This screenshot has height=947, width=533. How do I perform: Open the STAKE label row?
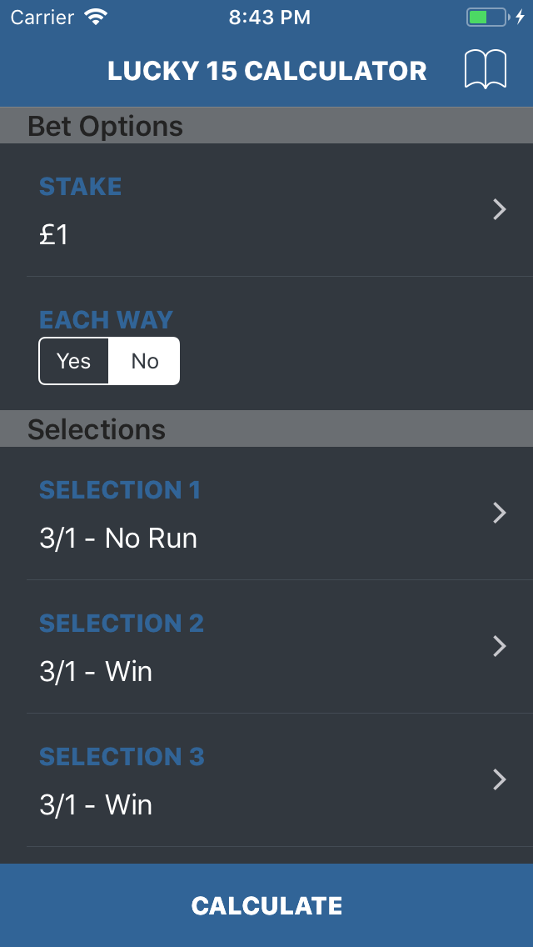266,210
